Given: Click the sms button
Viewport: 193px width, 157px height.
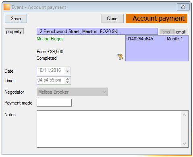Looking at the screenshot, I should (x=166, y=32).
